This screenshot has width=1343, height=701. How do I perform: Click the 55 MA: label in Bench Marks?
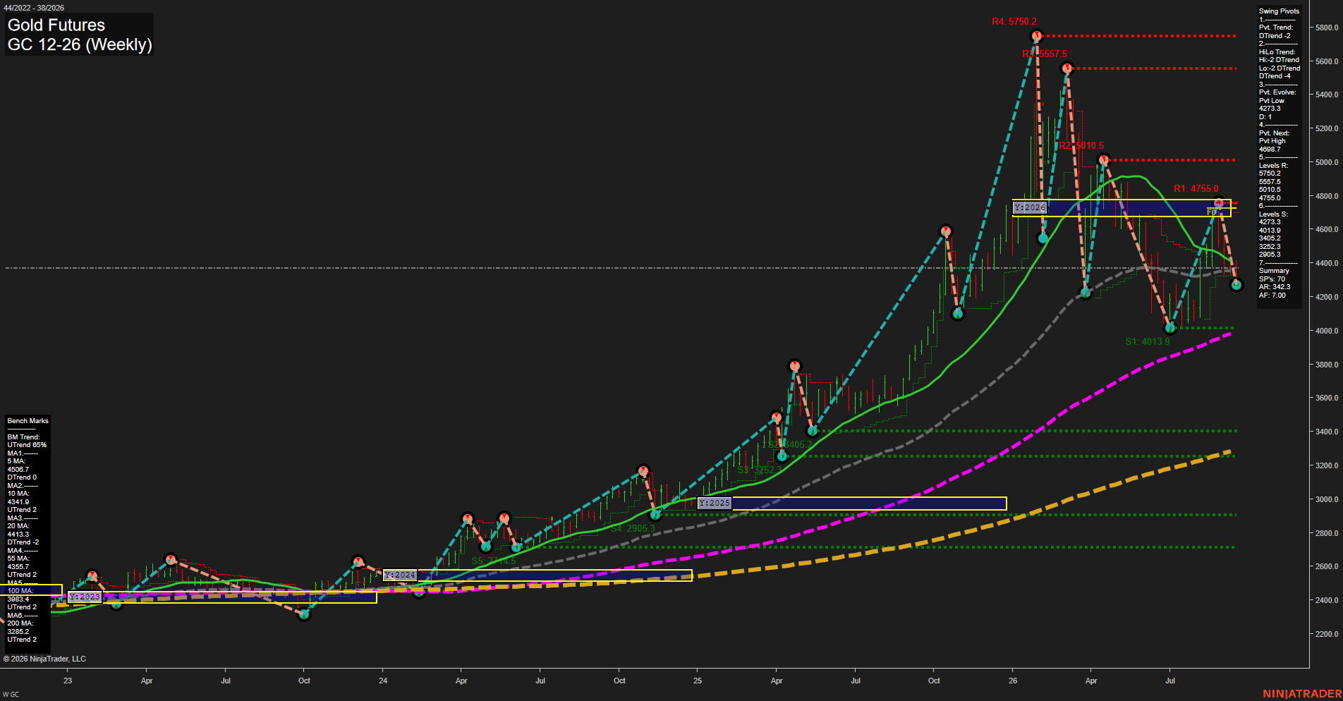click(18, 559)
